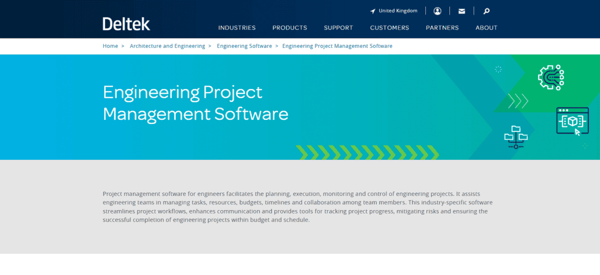Click the triple chevron arrows in banner

click(x=518, y=101)
